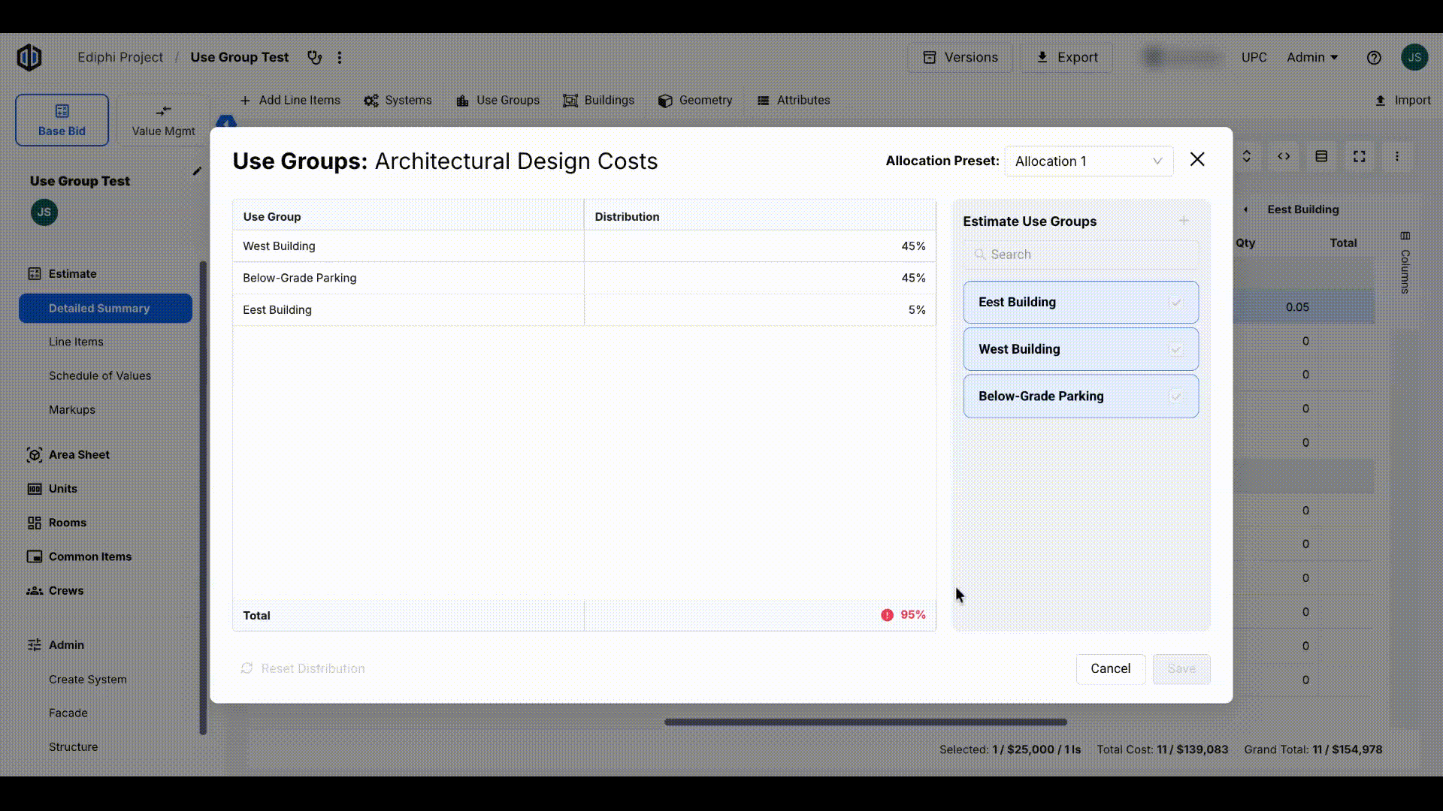Viewport: 1443px width, 811px height.
Task: Click the red error icon in Total row
Action: [x=888, y=615]
